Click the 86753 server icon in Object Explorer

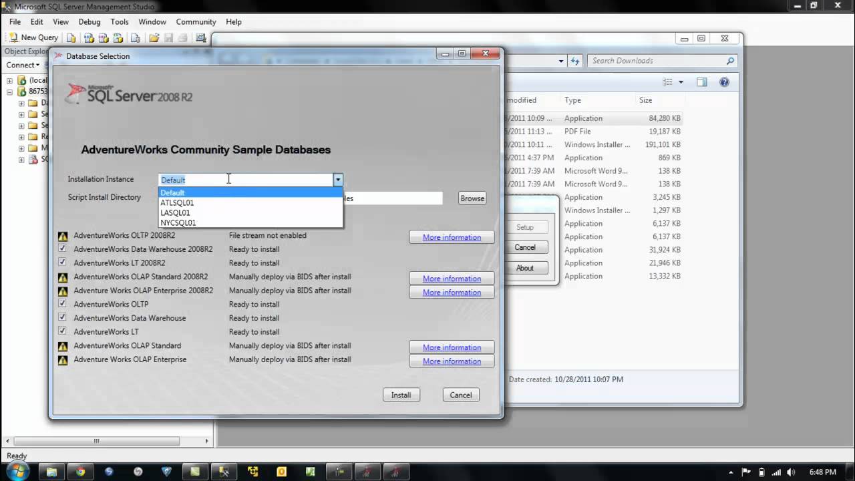(x=22, y=92)
